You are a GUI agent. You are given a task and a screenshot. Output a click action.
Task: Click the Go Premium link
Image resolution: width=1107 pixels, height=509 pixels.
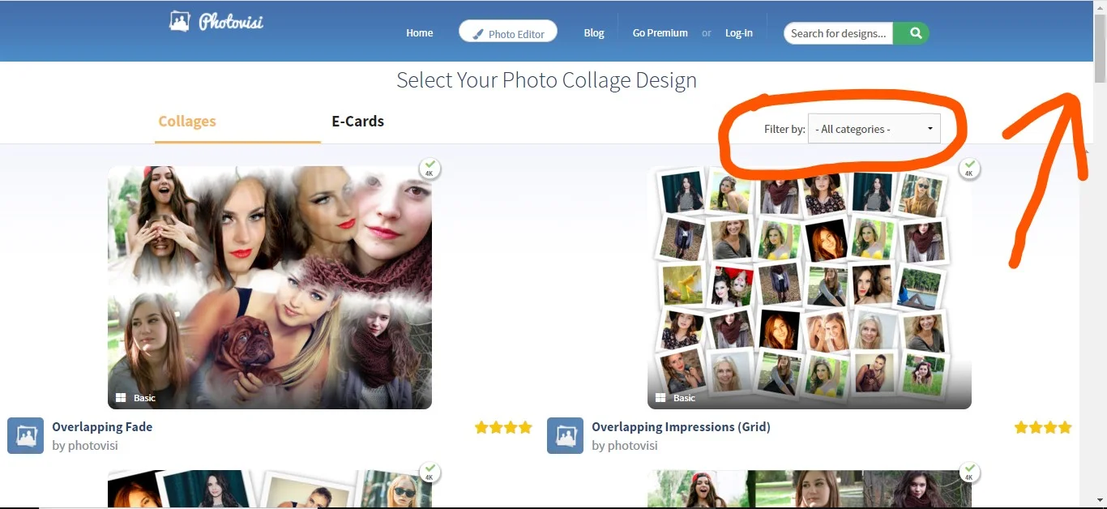pyautogui.click(x=660, y=33)
